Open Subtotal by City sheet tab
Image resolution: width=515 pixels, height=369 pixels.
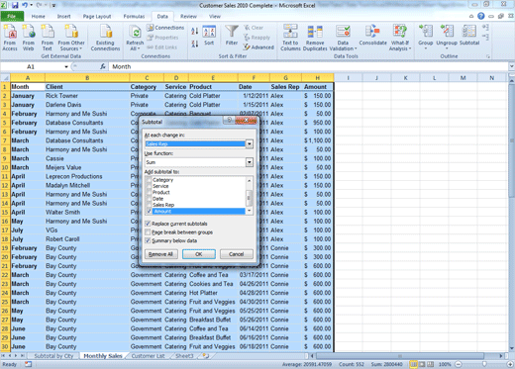point(53,356)
